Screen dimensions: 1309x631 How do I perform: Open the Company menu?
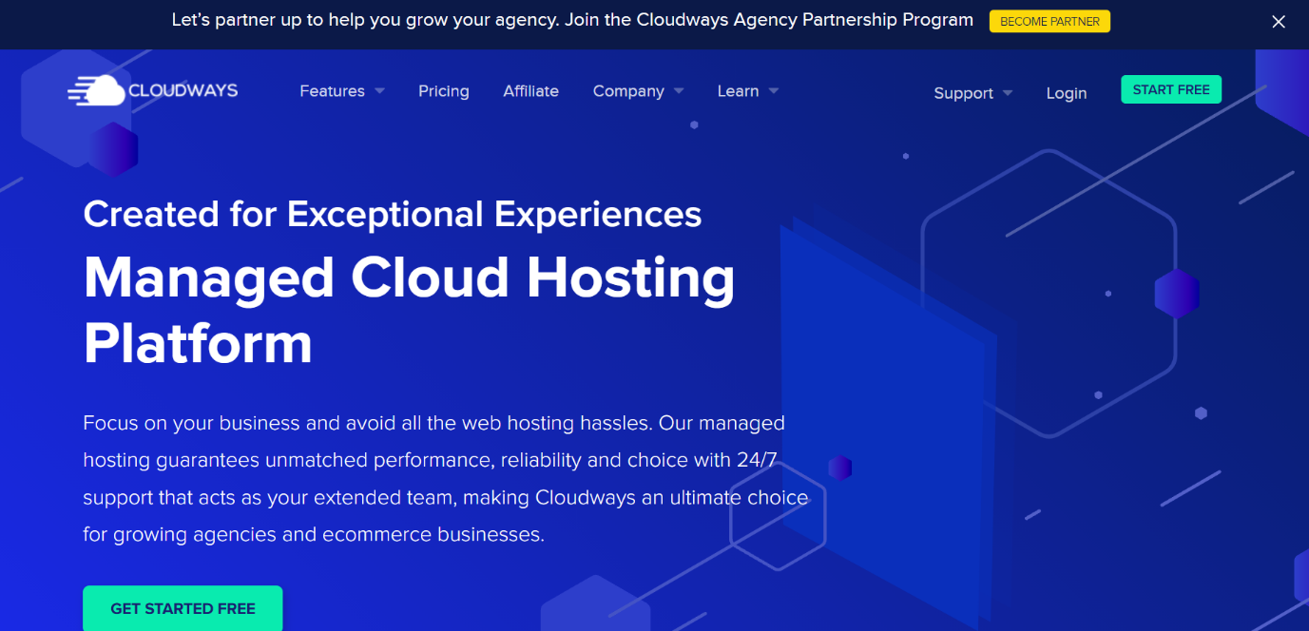point(628,91)
